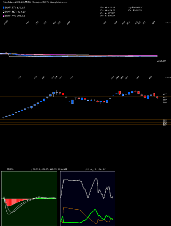The height and width of the screenshot is (226, 171).
Task: Click the 366 price level label
Action: coord(165,102)
